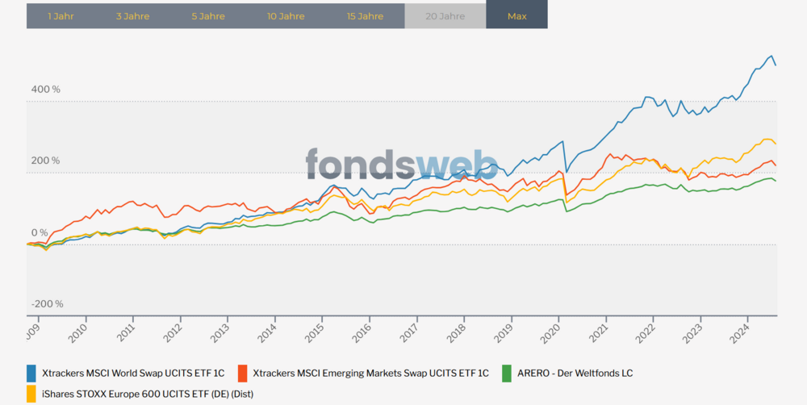Click the 400 % y-axis label
Screen dimensions: 807x405
tap(46, 90)
